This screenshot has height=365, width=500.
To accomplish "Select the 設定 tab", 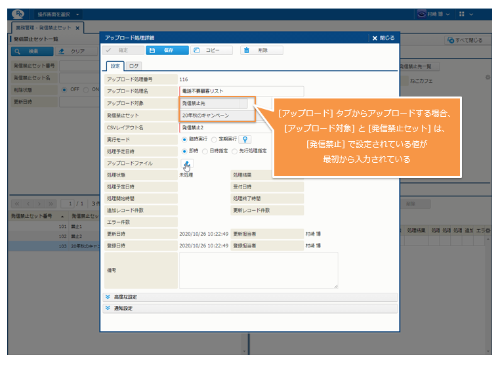I will (x=115, y=66).
